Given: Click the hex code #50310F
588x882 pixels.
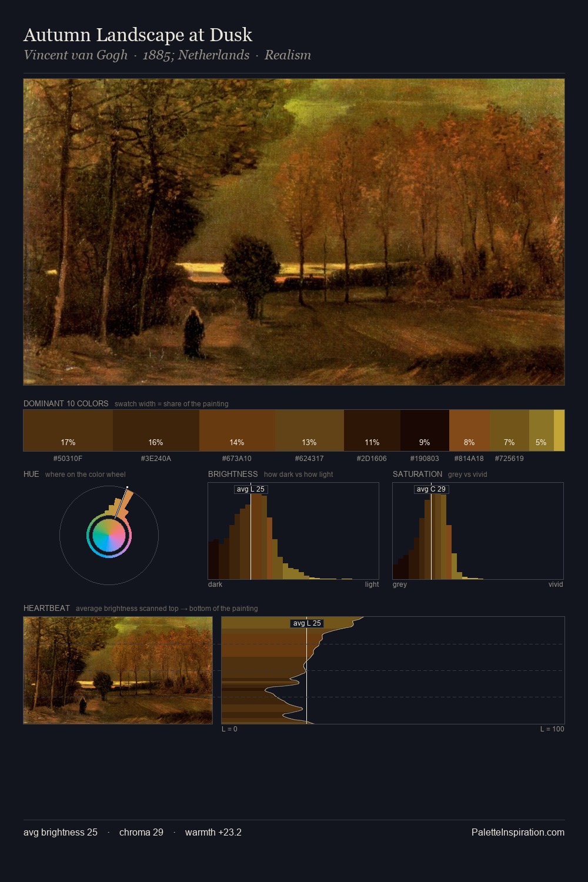Looking at the screenshot, I should [68, 458].
